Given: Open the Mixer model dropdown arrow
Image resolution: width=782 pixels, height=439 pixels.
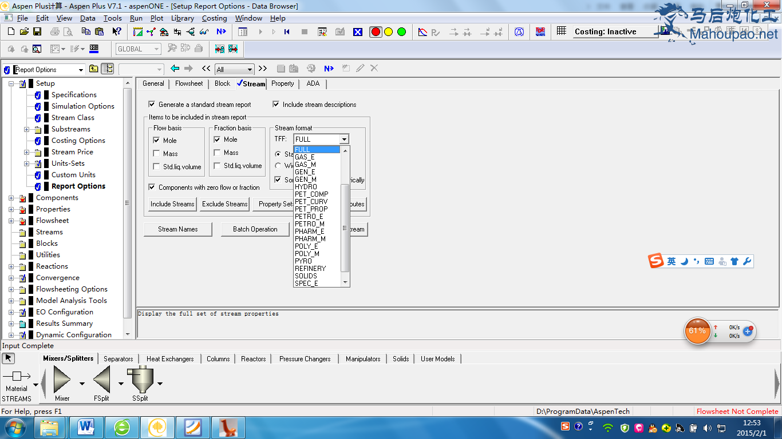Looking at the screenshot, I should click(x=82, y=384).
